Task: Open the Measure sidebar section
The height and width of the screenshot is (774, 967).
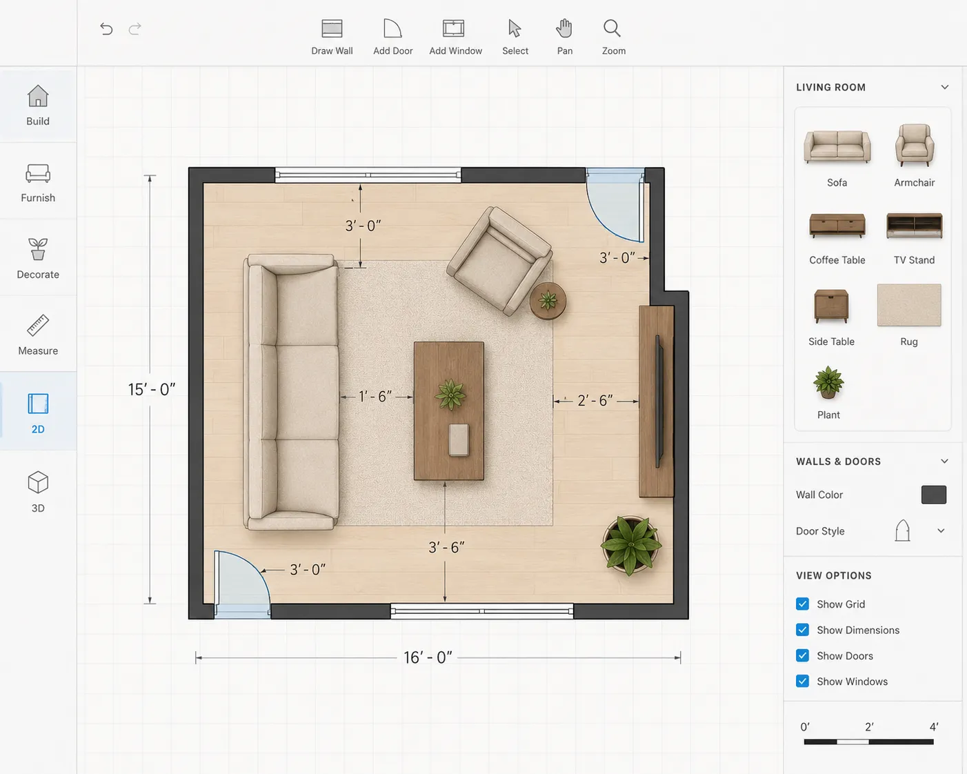Action: (x=38, y=335)
